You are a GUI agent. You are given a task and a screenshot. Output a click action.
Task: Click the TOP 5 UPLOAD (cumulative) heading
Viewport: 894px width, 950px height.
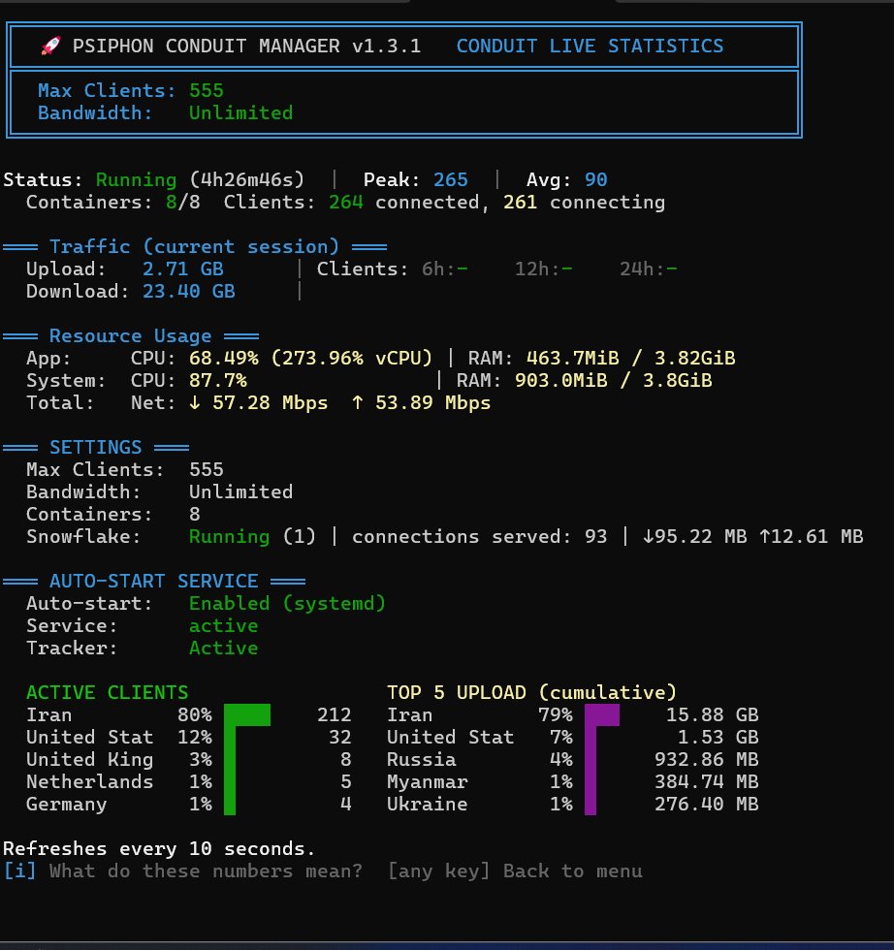(x=531, y=692)
